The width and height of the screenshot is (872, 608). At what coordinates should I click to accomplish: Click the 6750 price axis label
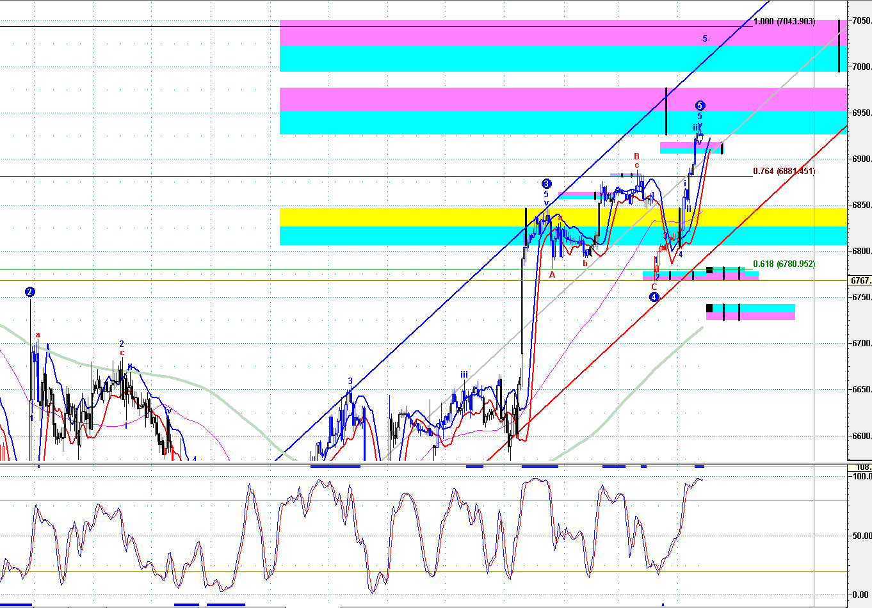pyautogui.click(x=862, y=297)
